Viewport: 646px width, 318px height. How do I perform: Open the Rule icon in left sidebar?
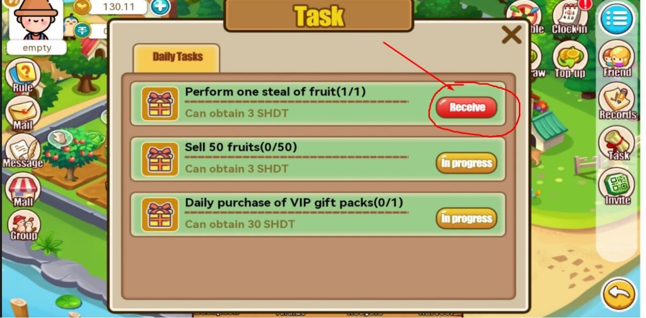(x=23, y=75)
